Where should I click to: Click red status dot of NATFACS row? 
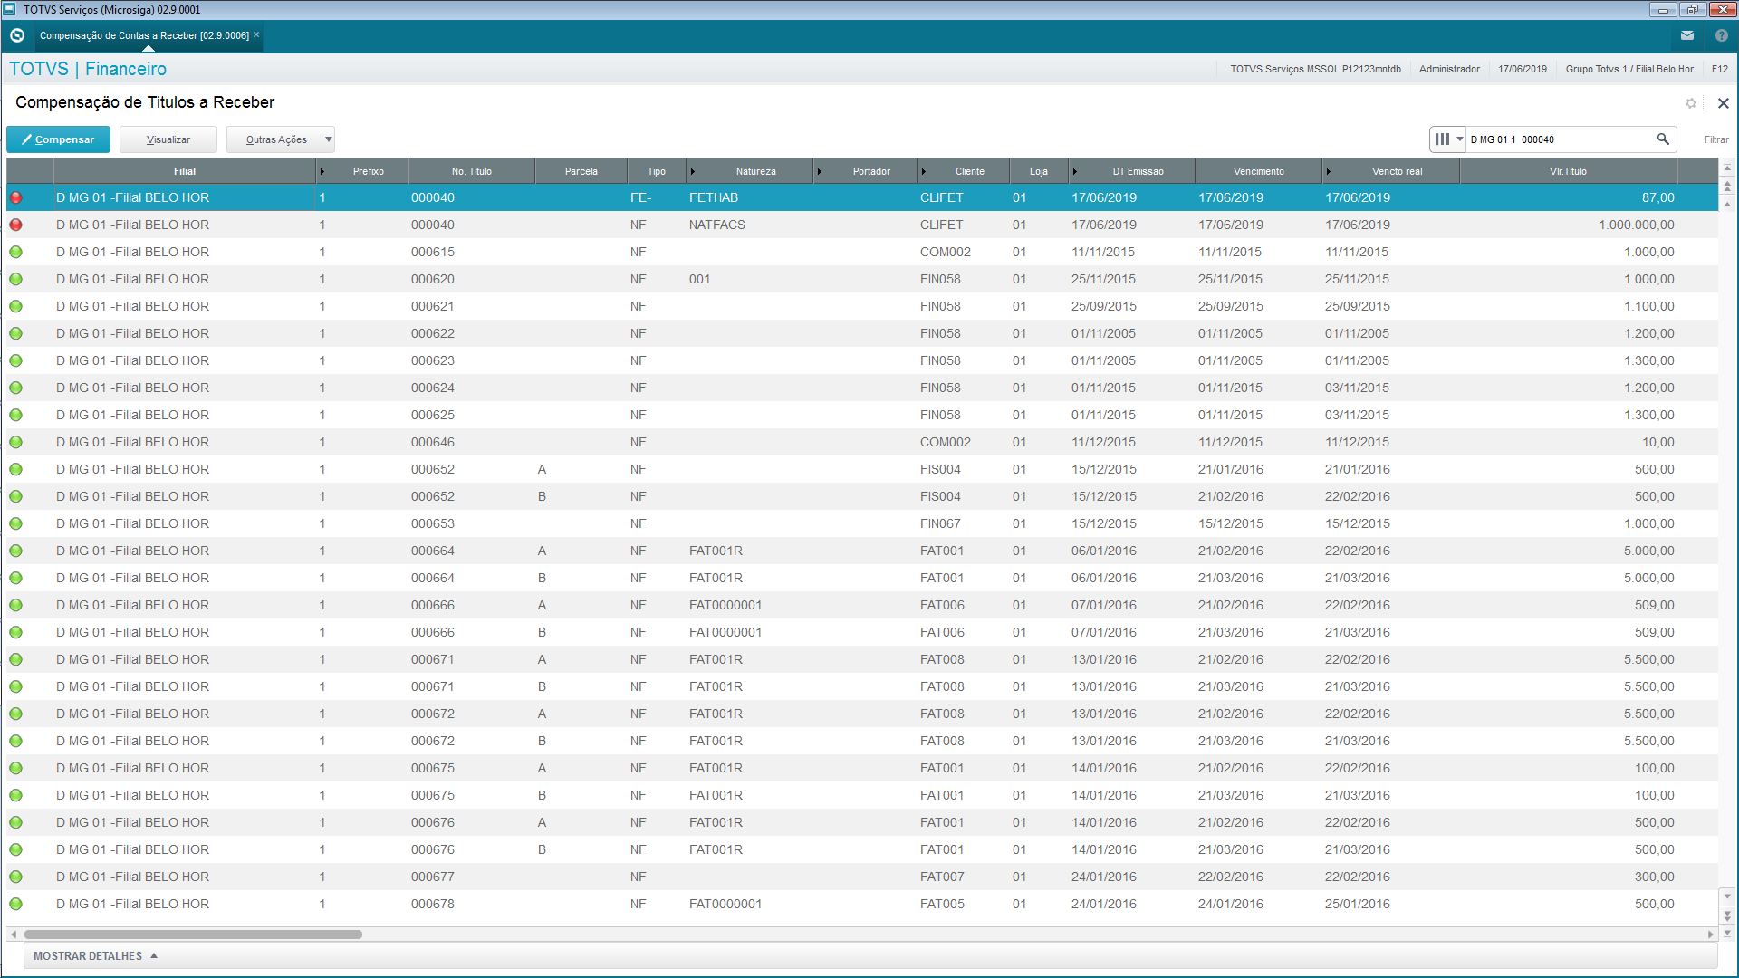[x=16, y=225]
